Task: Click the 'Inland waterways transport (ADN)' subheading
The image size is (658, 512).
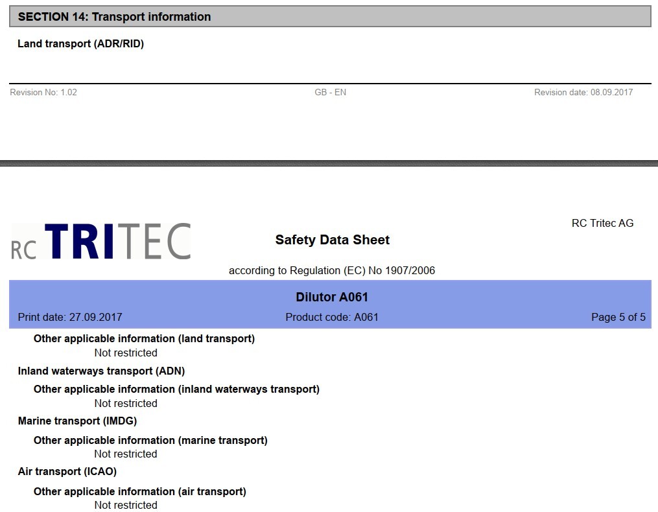Action: tap(101, 371)
